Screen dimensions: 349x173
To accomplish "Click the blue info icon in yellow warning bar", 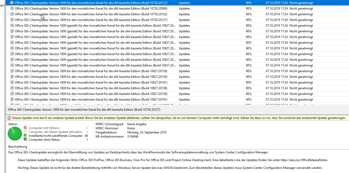I will pyautogui.click(x=10, y=118).
